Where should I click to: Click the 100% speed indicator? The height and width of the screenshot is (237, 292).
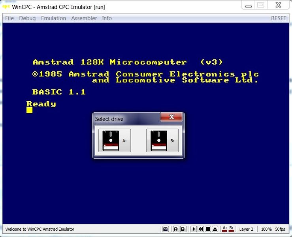(x=266, y=229)
